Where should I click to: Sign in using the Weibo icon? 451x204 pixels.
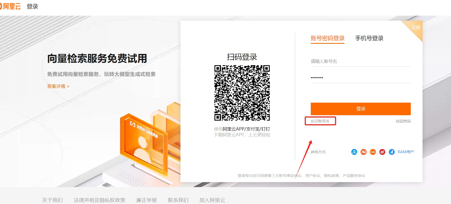(382, 152)
